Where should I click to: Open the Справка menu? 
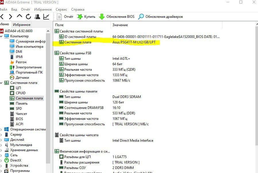pos(78,9)
